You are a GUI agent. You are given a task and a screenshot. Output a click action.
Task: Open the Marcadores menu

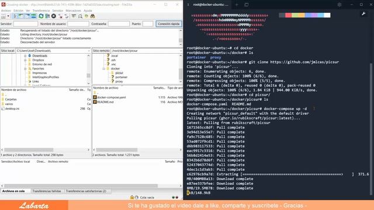pos(73,10)
